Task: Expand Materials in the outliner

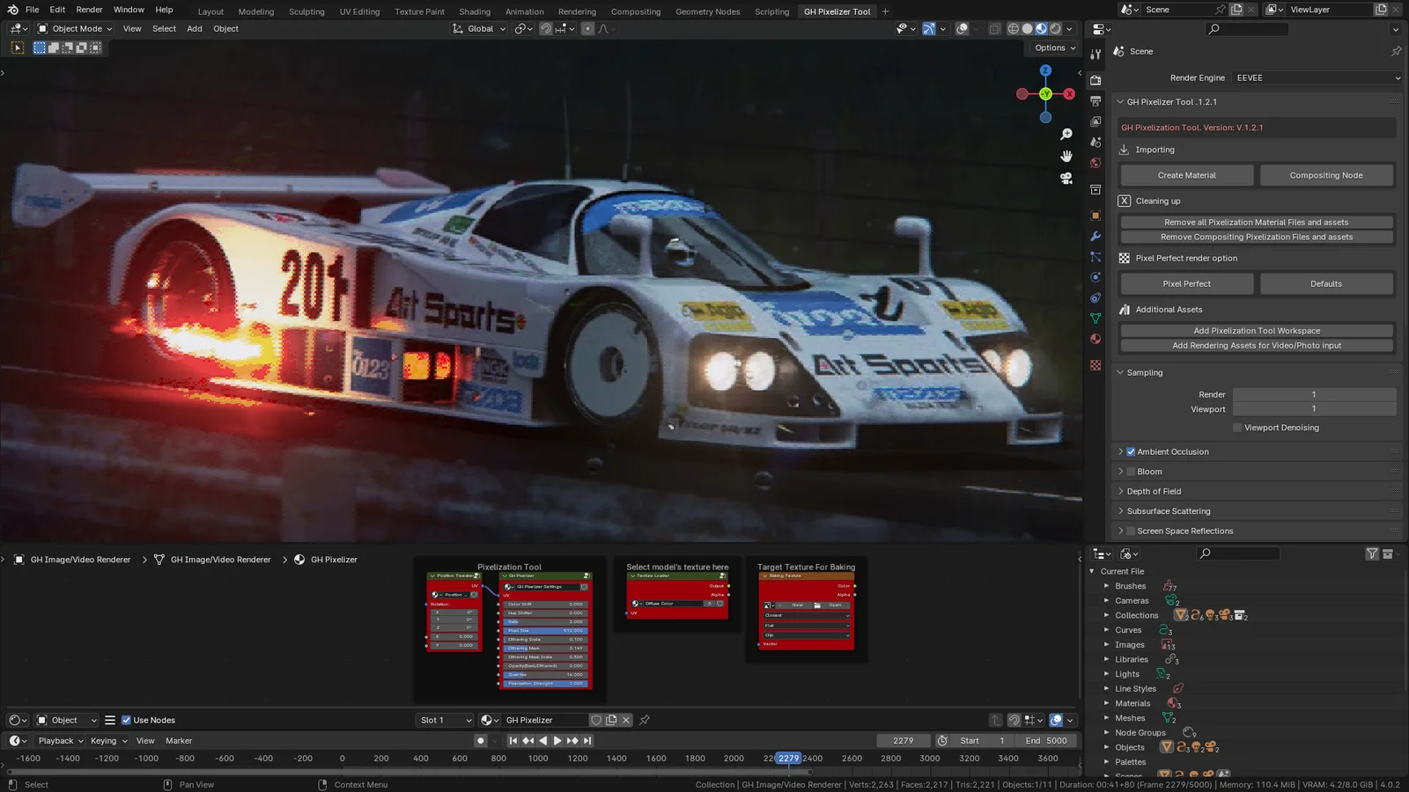Action: click(x=1107, y=703)
